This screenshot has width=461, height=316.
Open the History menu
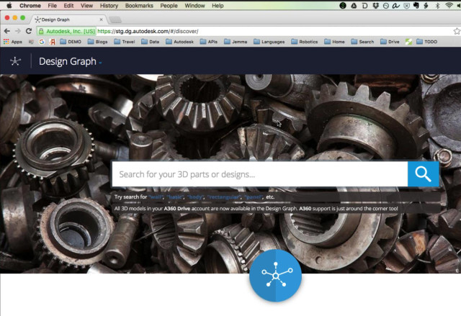[109, 6]
